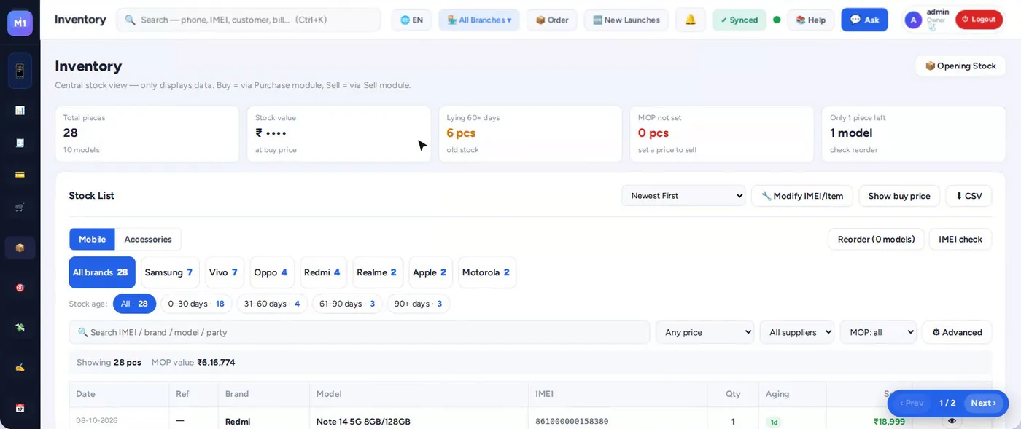
Task: Filter by Motorola brand
Action: (x=487, y=272)
